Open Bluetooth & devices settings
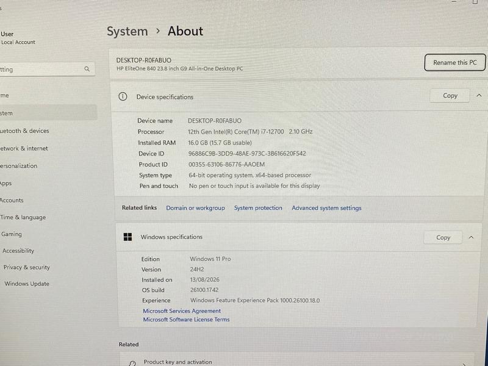The height and width of the screenshot is (366, 488). [x=24, y=131]
